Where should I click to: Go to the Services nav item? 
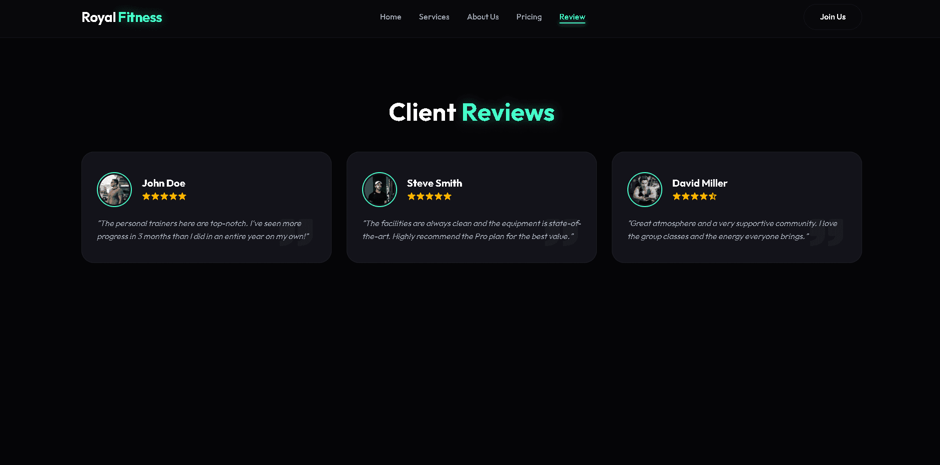(x=434, y=17)
